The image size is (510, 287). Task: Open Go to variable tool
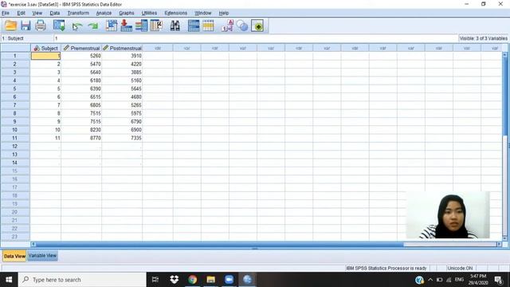click(126, 26)
